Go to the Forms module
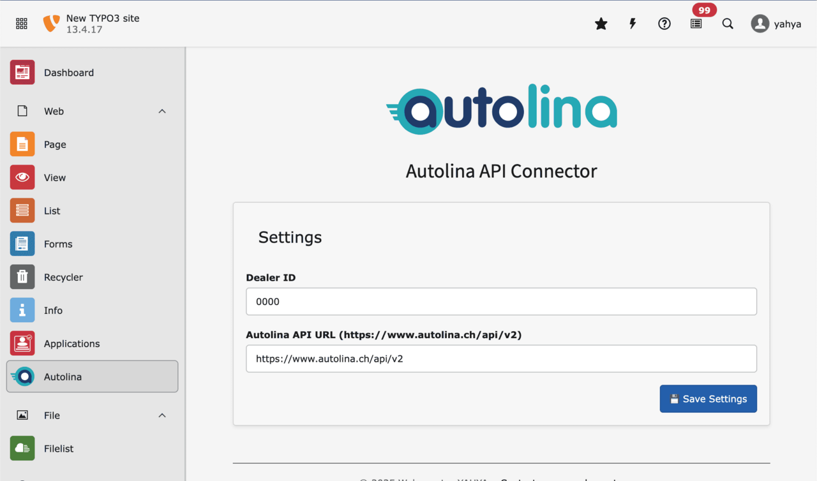Image resolution: width=817 pixels, height=481 pixels. tap(58, 244)
